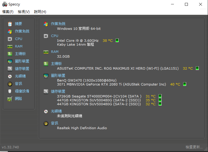This screenshot has width=208, height=152.
Task: Open the 檢視(V) menu
Action: click(24, 12)
